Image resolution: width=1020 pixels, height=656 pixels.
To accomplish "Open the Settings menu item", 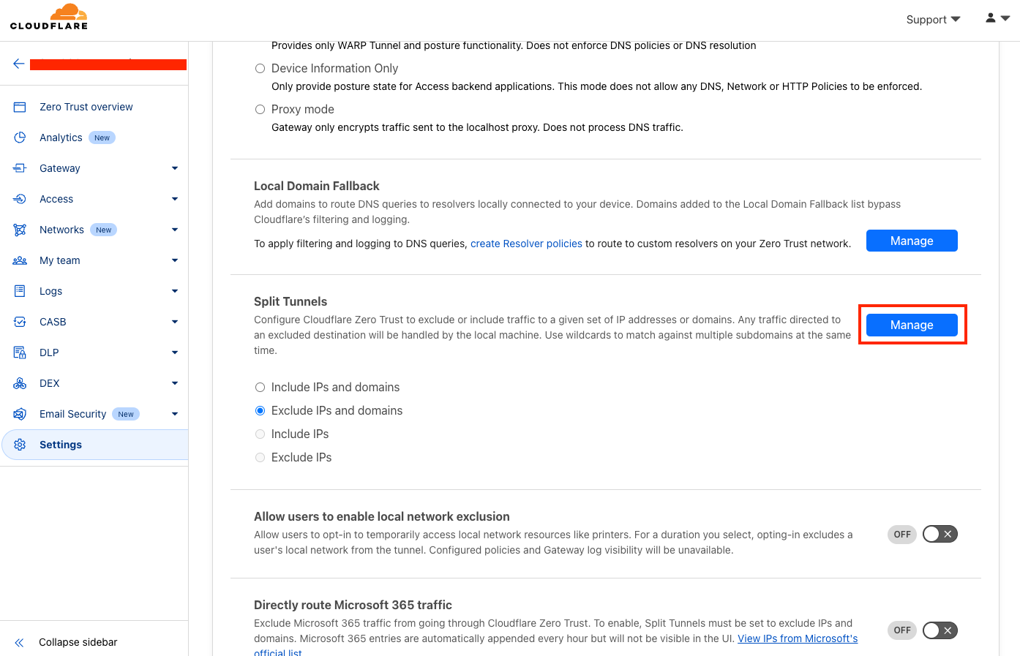I will point(61,445).
